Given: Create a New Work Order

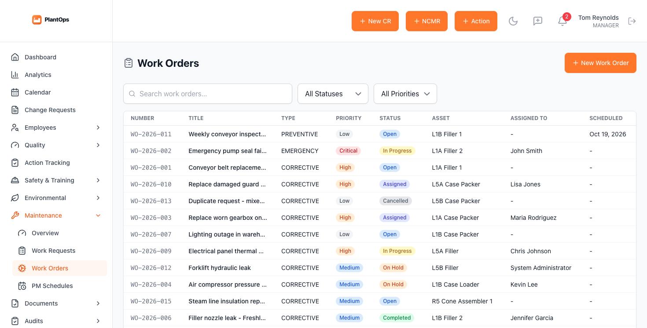Looking at the screenshot, I should click(600, 63).
